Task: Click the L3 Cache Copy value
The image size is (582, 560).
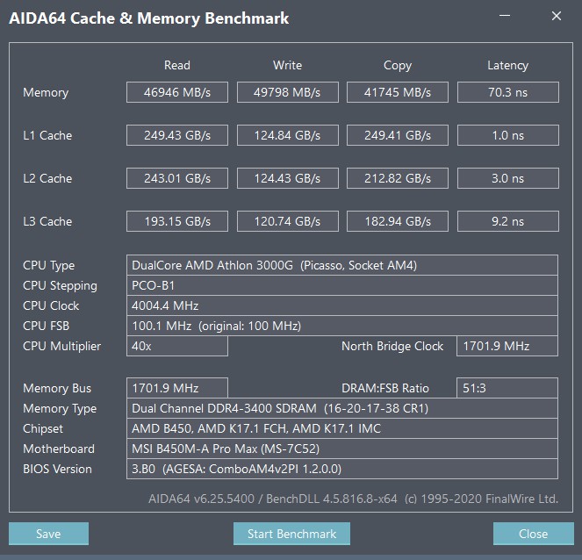Action: (398, 221)
